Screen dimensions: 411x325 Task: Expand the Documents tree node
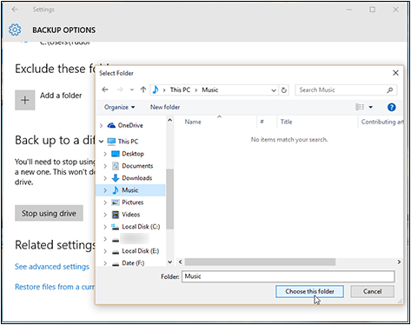(x=105, y=166)
